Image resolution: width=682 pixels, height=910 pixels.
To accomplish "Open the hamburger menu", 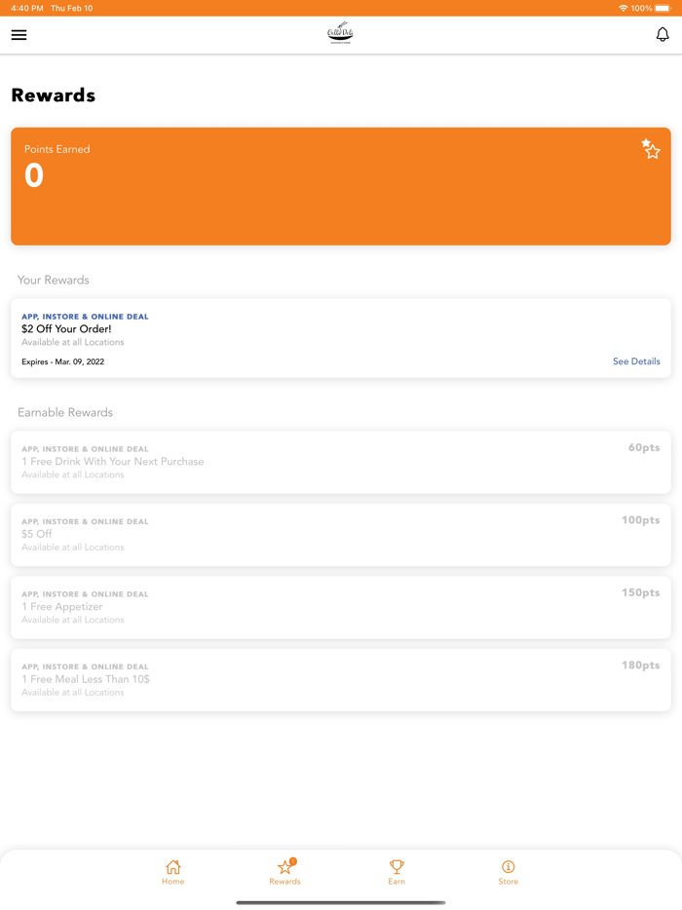I will (x=19, y=35).
